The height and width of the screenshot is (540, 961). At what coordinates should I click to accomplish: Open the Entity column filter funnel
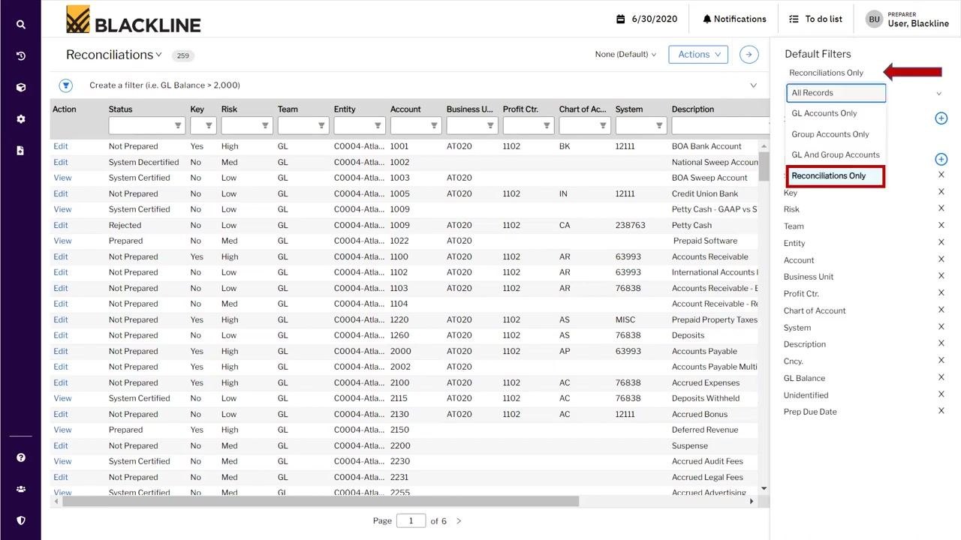(x=378, y=125)
